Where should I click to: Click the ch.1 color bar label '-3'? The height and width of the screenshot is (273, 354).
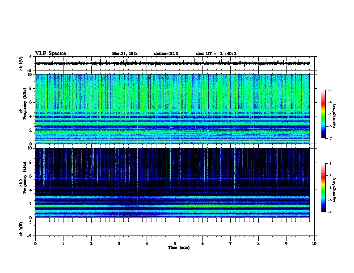(x=329, y=90)
